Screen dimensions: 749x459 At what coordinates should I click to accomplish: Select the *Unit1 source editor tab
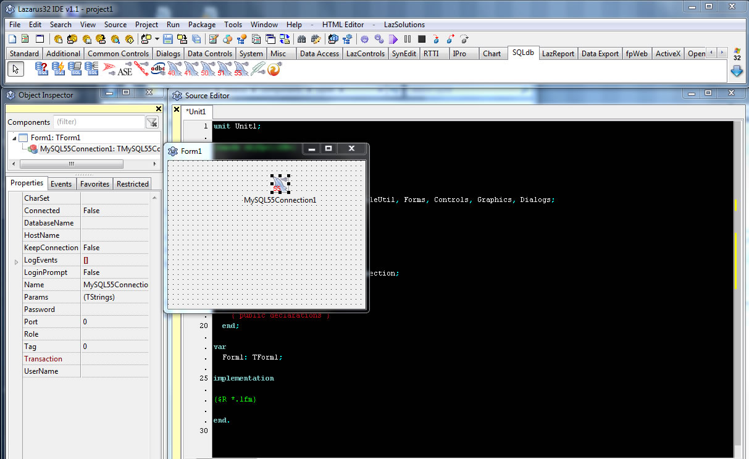click(x=197, y=112)
